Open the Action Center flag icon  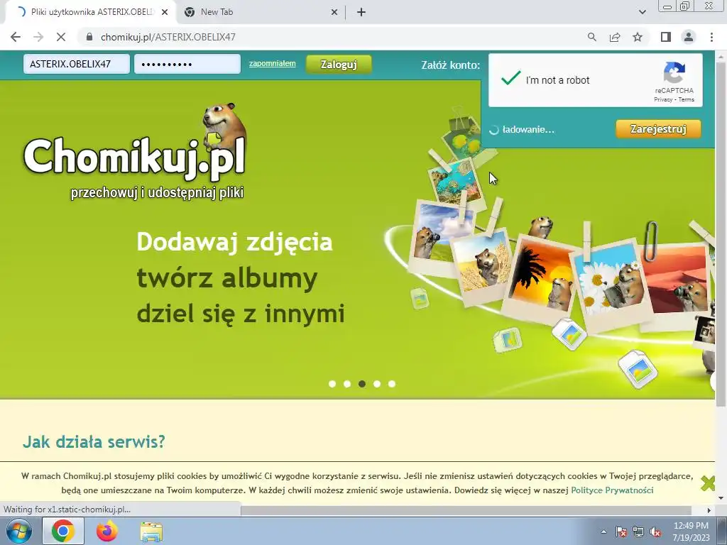[621, 532]
